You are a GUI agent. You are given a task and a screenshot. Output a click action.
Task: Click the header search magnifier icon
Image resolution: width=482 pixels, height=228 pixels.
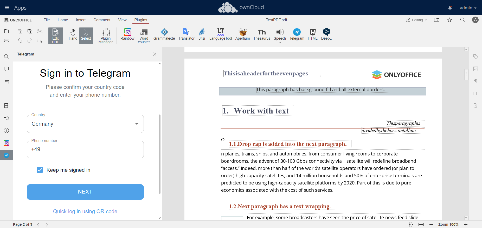click(462, 20)
